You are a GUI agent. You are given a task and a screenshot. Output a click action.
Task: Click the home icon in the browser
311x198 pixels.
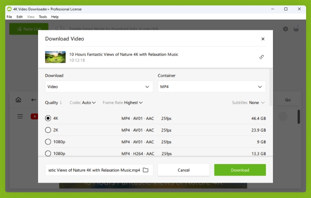(18, 100)
